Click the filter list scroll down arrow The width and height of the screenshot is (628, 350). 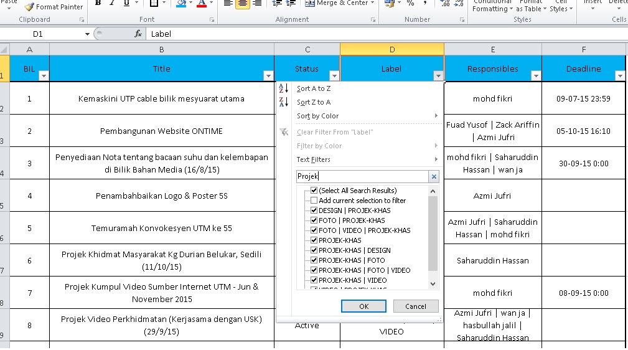433,284
